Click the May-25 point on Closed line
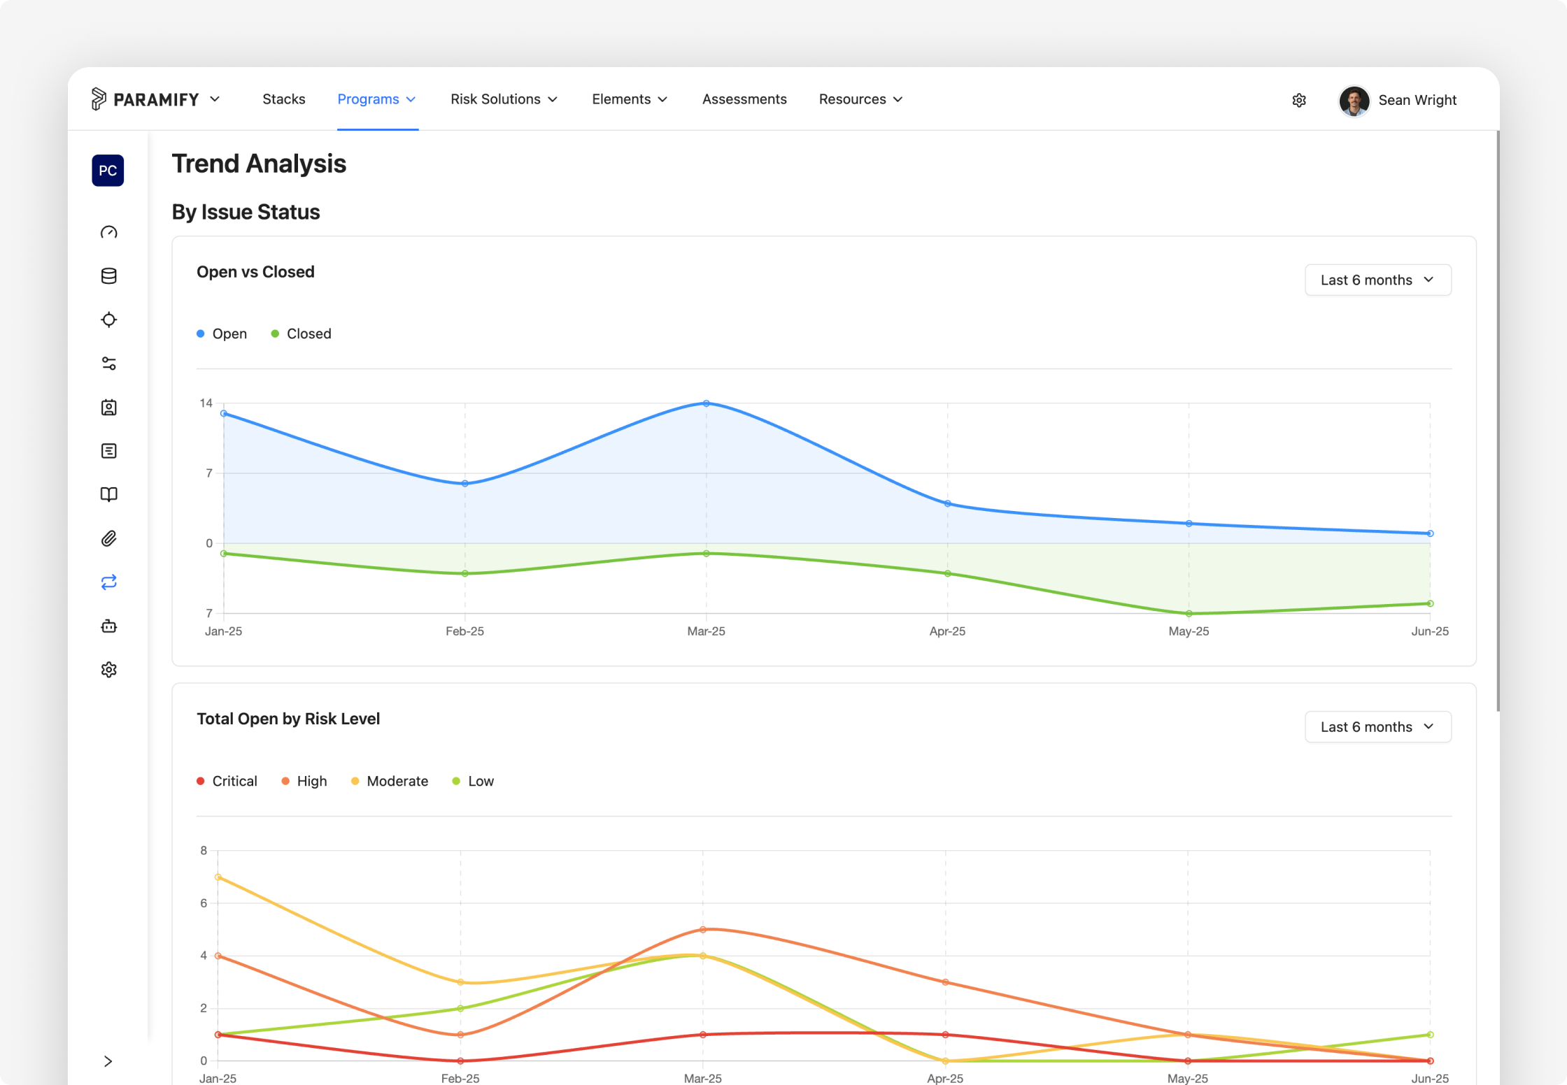 (x=1189, y=614)
